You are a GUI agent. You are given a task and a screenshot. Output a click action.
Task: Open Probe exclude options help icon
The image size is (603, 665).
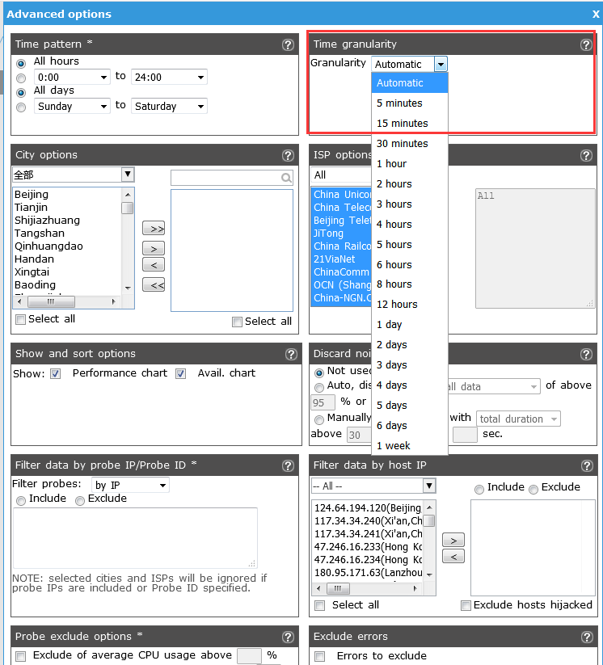tap(288, 638)
